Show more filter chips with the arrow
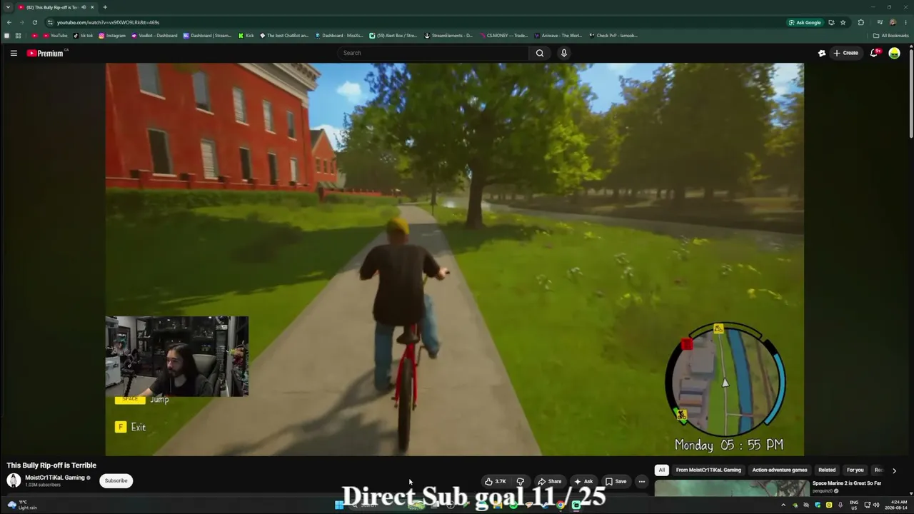The height and width of the screenshot is (514, 914). tap(894, 470)
